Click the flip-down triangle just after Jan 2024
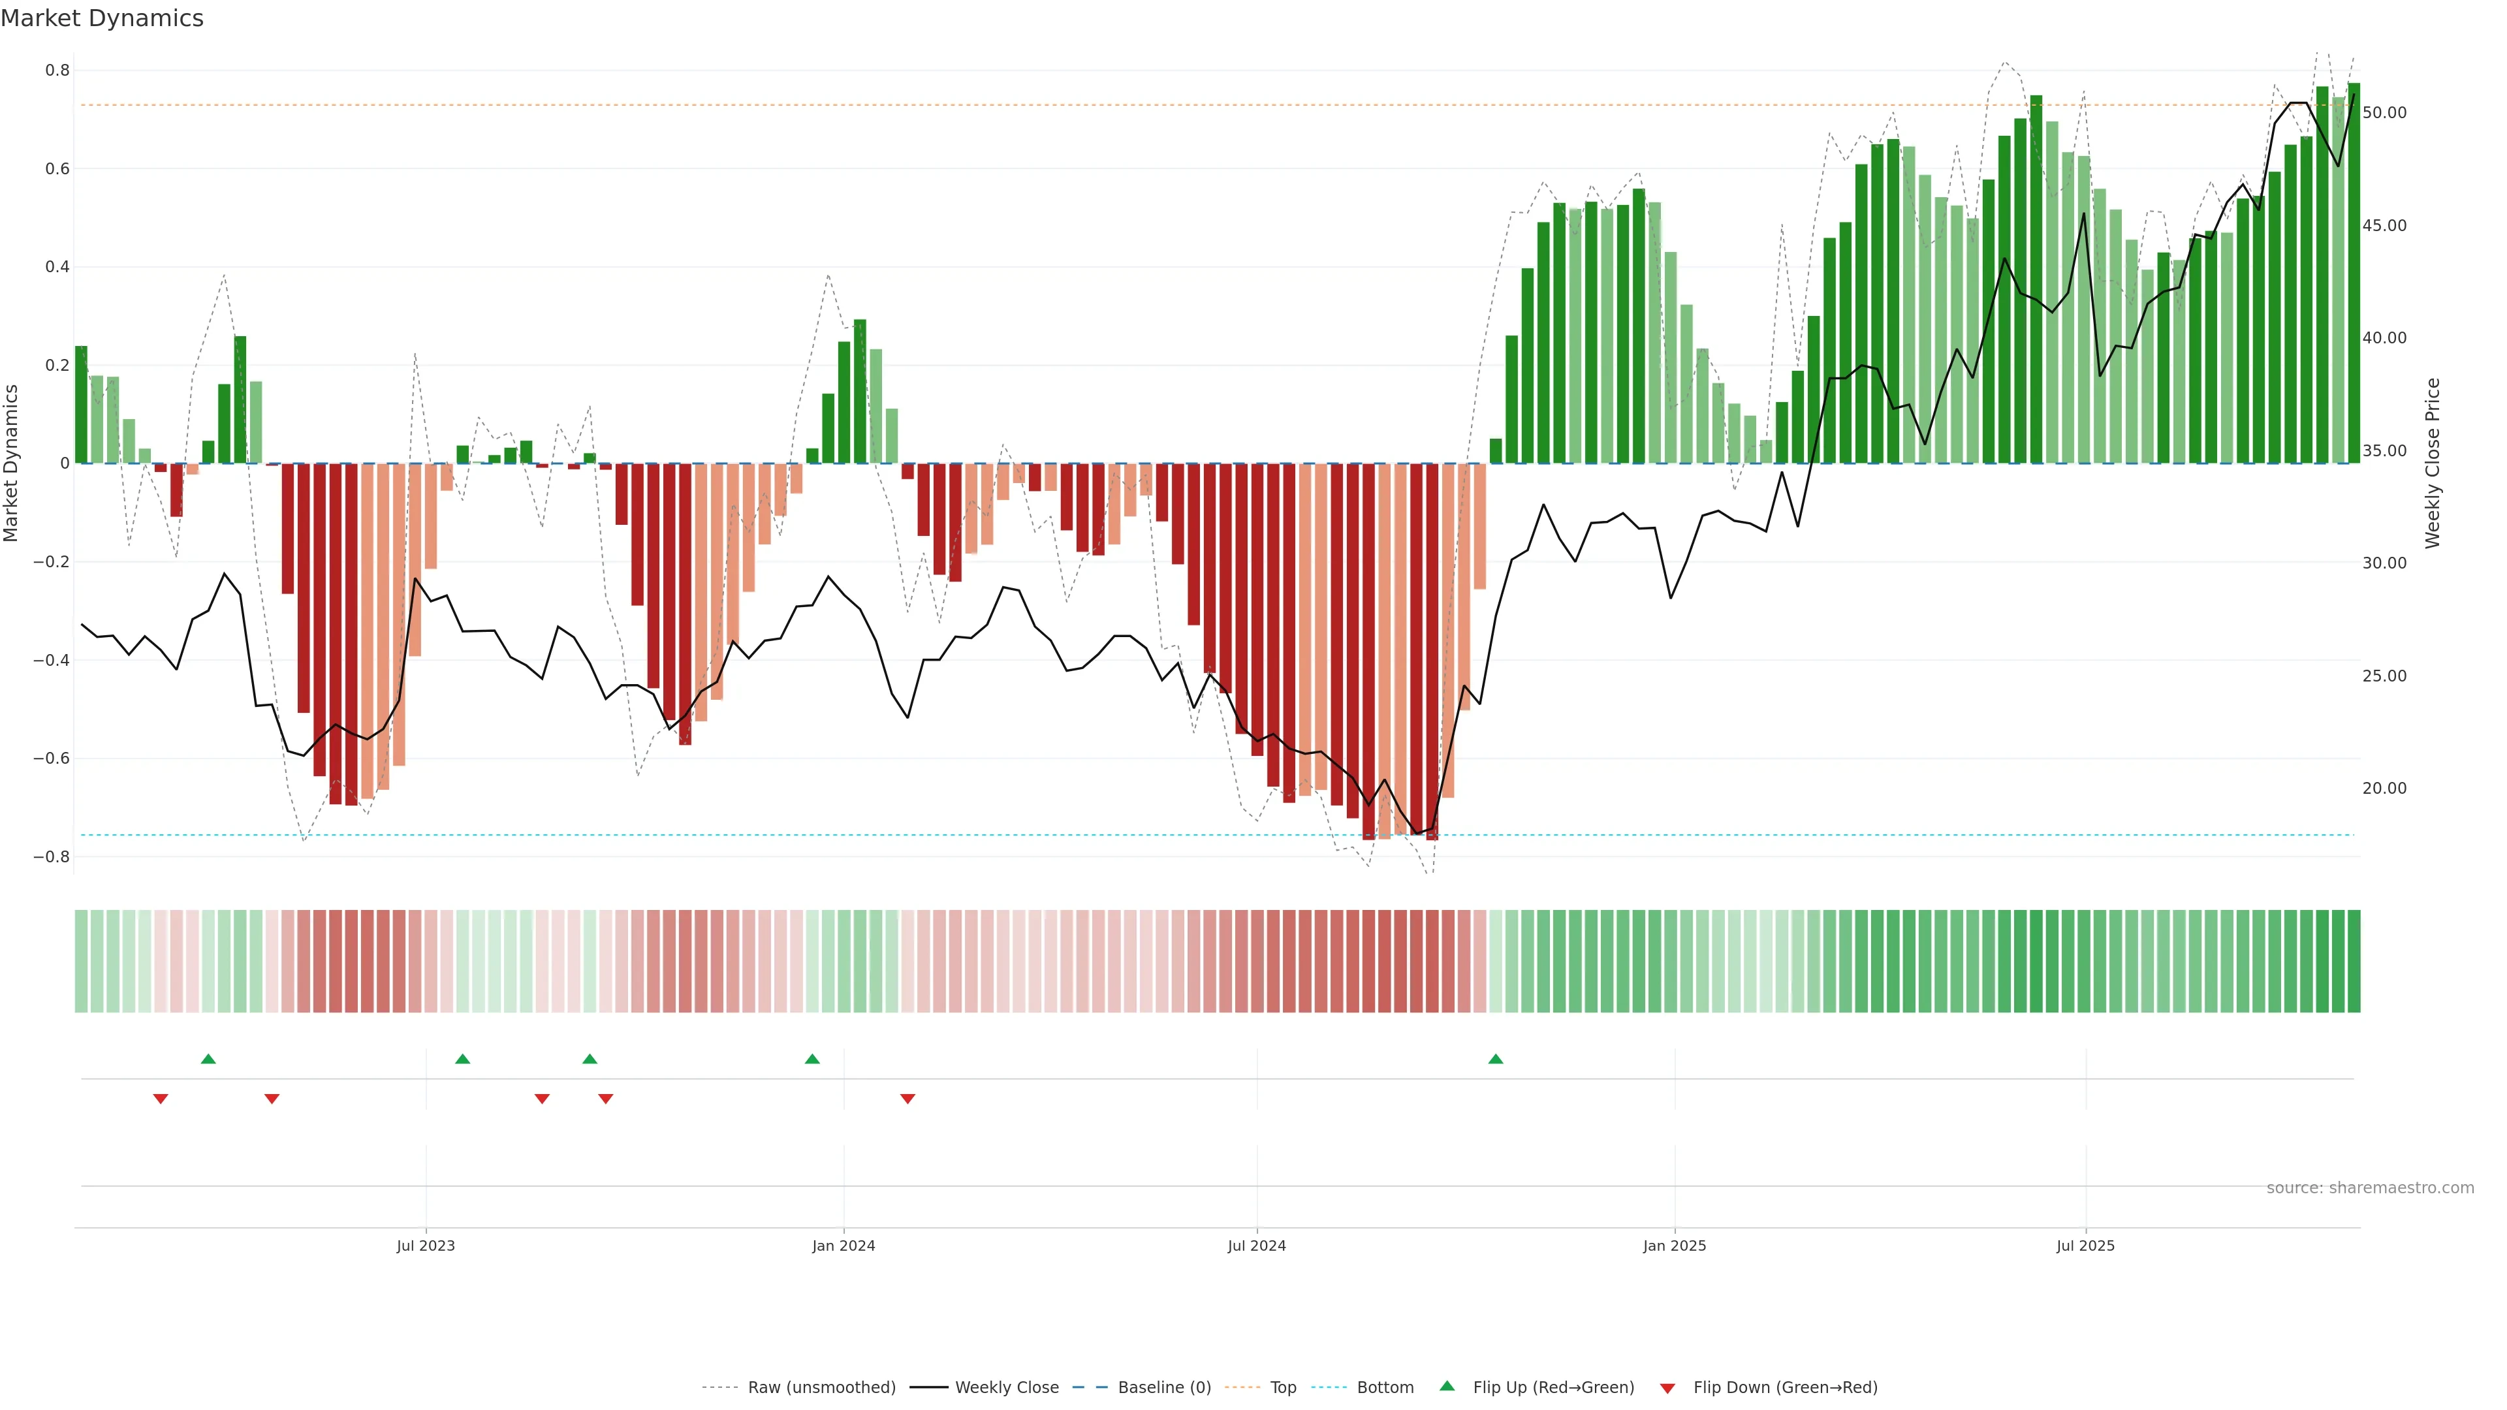This screenshot has width=2507, height=1410. pos(908,1099)
